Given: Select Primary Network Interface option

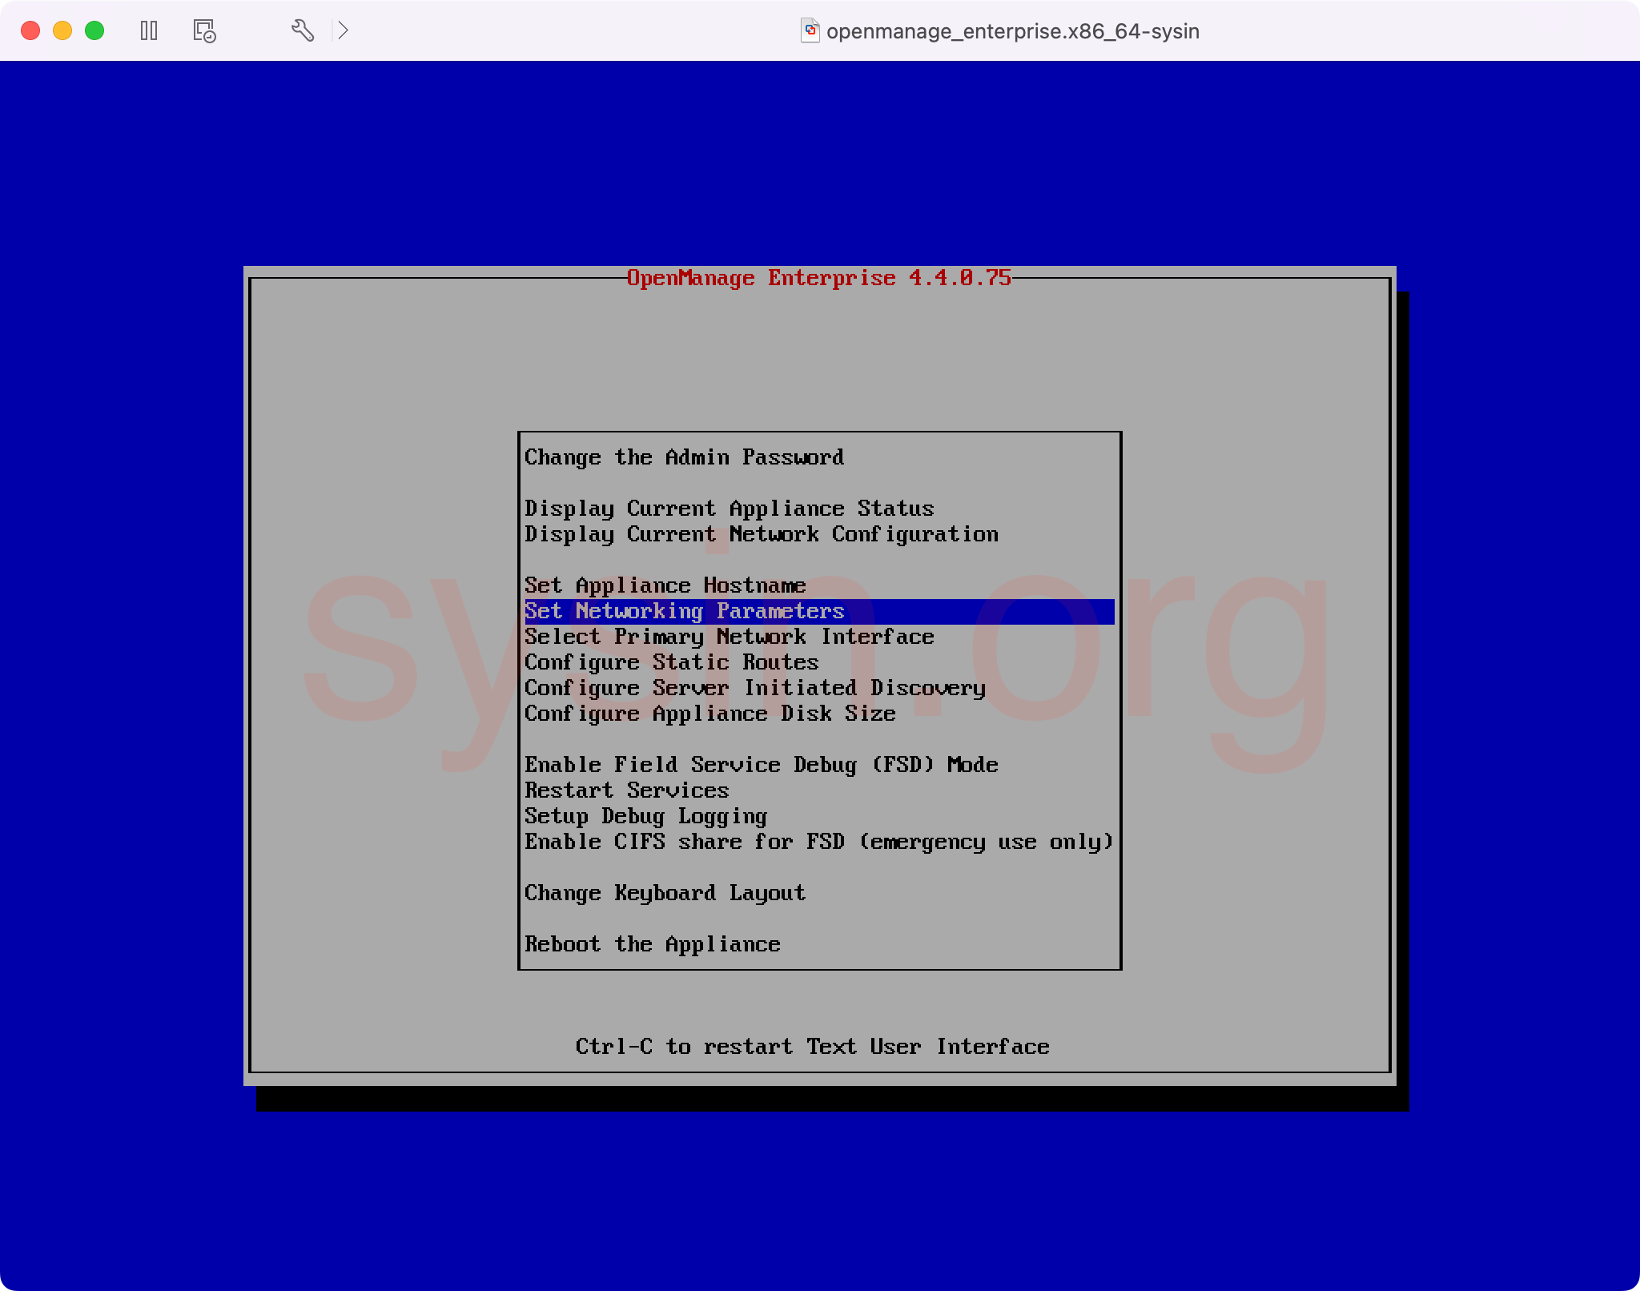Looking at the screenshot, I should tap(729, 637).
